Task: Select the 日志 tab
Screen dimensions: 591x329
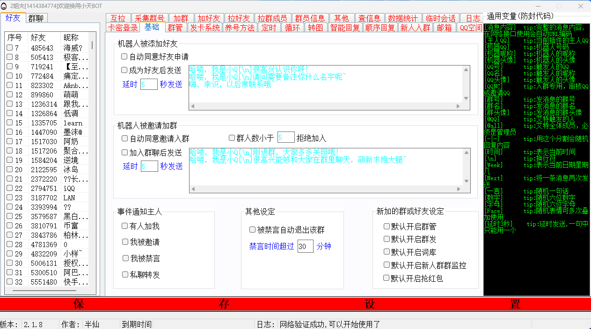Action: (x=473, y=18)
